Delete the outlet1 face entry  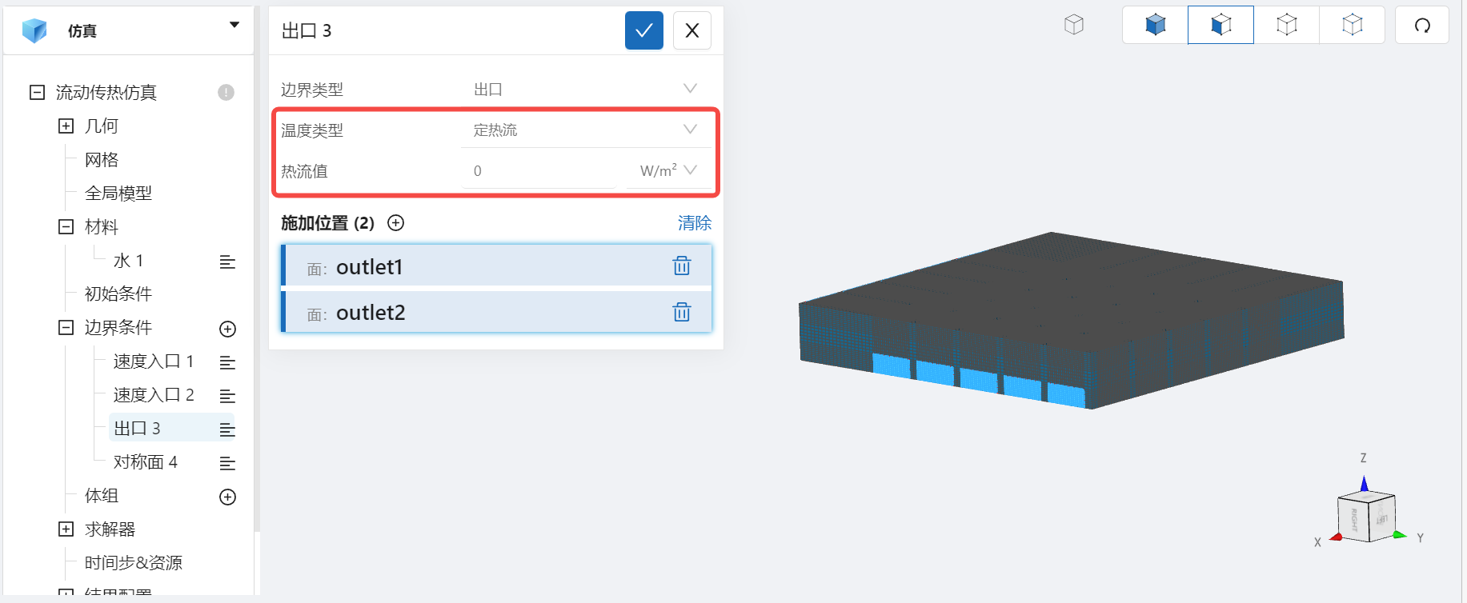point(682,266)
